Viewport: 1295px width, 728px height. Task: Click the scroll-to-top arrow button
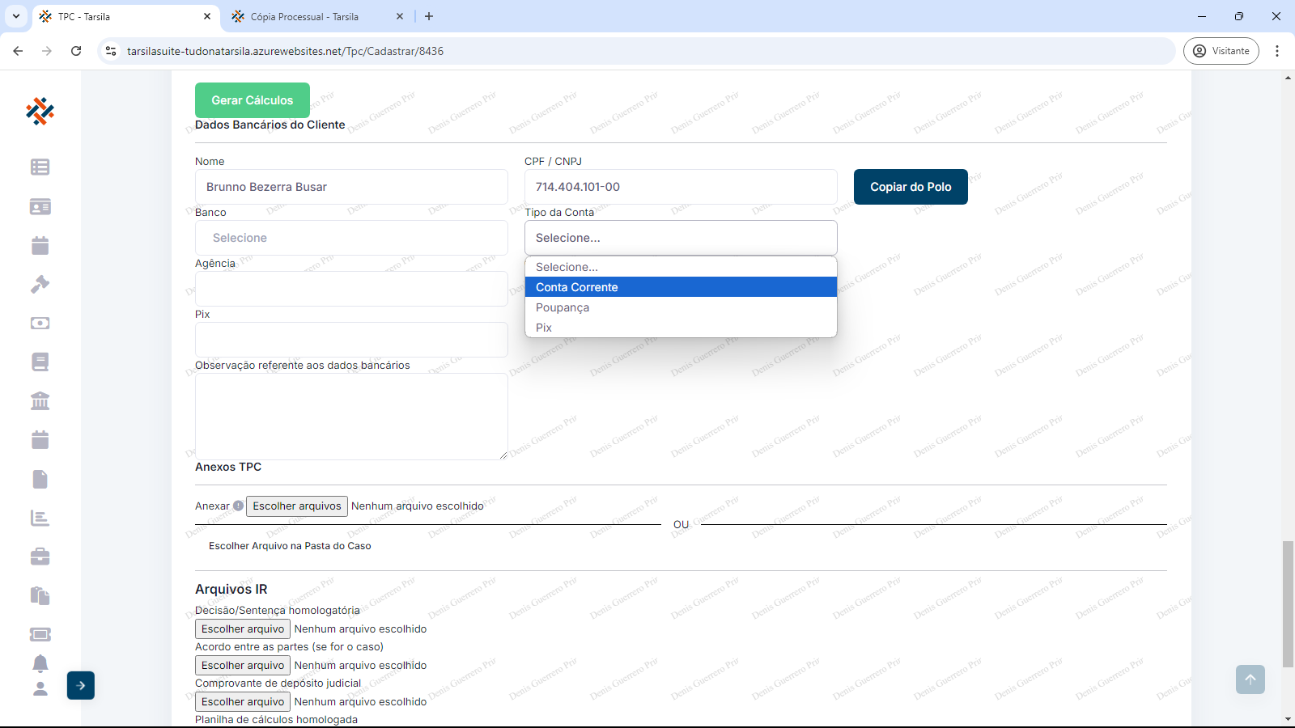[1250, 679]
